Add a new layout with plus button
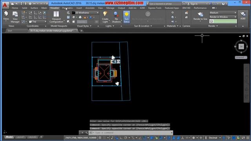This screenshot has width=251, height=141. pos(41,137)
